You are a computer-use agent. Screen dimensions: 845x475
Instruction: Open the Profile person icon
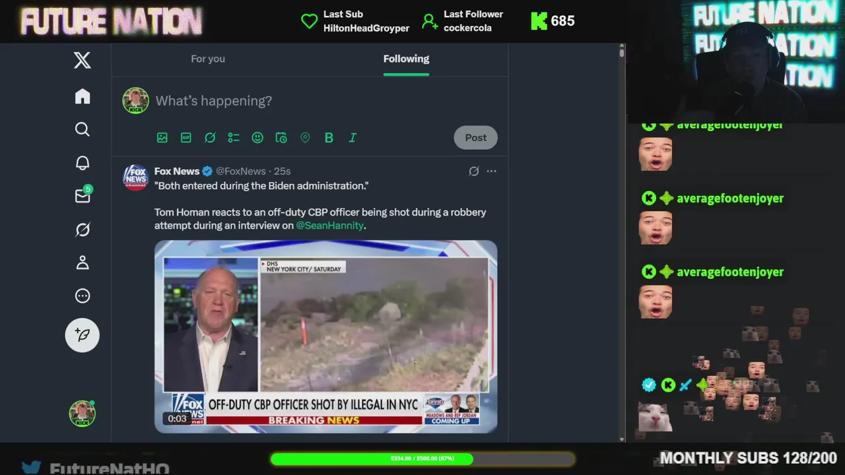(83, 263)
